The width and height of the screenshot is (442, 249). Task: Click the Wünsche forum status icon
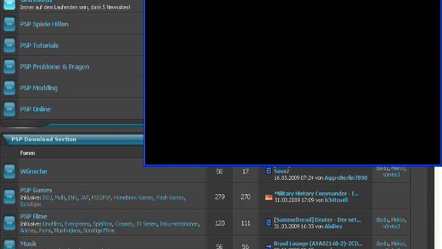coord(9,172)
